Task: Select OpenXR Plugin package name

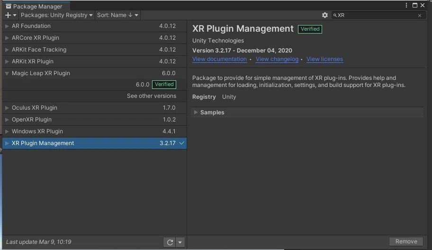Action: pyautogui.click(x=31, y=120)
